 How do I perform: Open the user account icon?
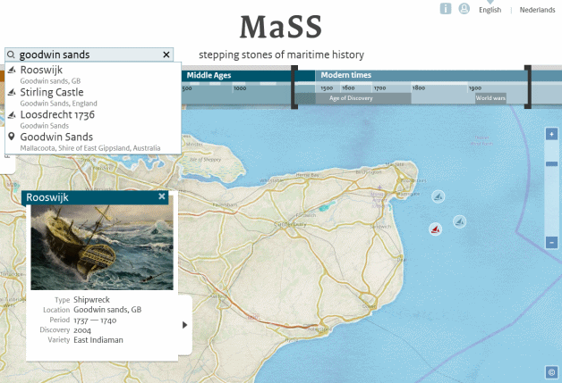coord(464,9)
